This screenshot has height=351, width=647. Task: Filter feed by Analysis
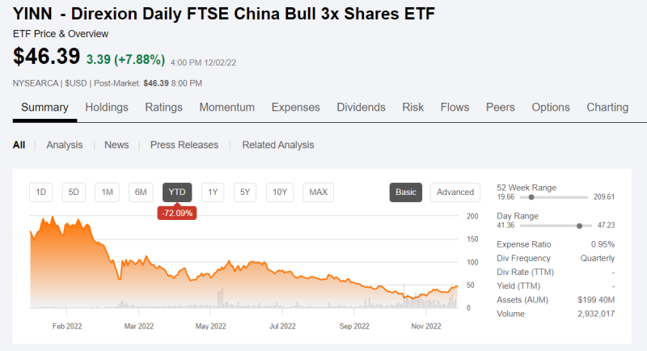tap(65, 145)
